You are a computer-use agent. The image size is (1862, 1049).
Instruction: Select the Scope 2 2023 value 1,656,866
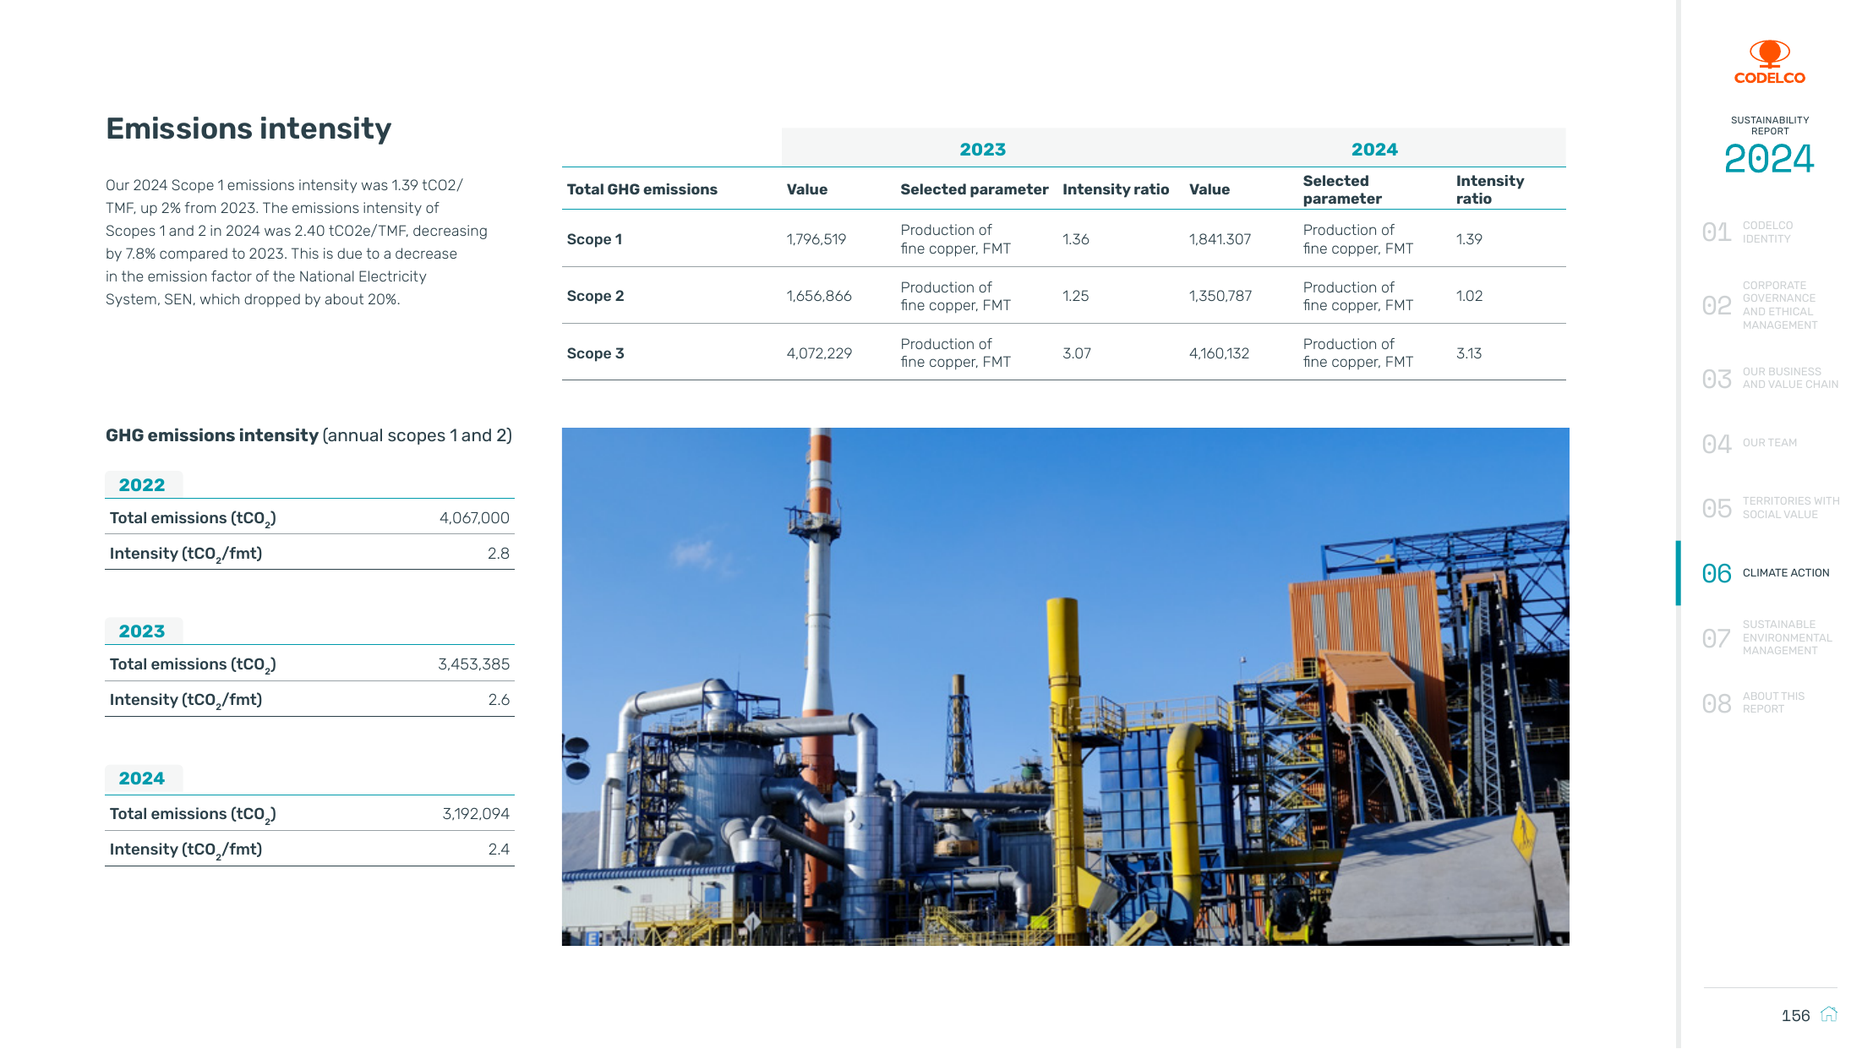tap(819, 296)
